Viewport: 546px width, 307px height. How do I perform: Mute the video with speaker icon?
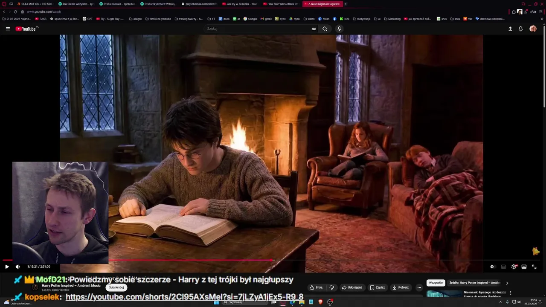point(17,266)
